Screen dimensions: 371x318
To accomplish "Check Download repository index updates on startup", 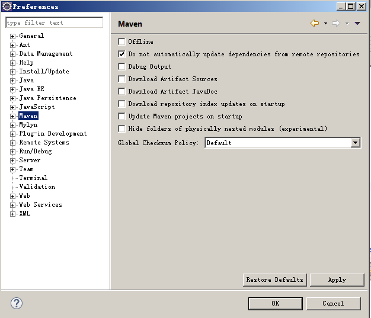I will (121, 104).
